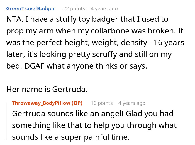Open the top comment's '4 years ago' timestamp
The height and width of the screenshot is (145, 195).
[x=104, y=9]
